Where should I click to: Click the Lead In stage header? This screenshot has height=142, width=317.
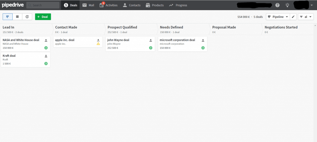(26, 29)
